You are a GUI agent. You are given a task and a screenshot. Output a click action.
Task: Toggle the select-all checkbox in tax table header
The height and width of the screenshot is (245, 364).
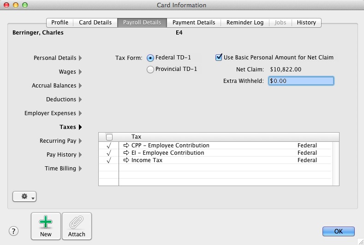pos(109,137)
